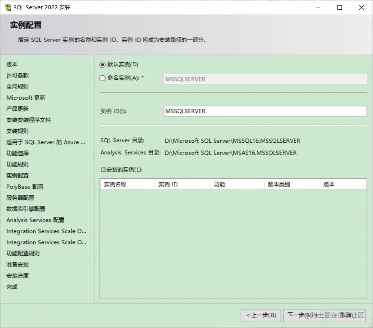The height and width of the screenshot is (328, 373).
Task: Proceed with 下一步(N) button
Action: 303,315
